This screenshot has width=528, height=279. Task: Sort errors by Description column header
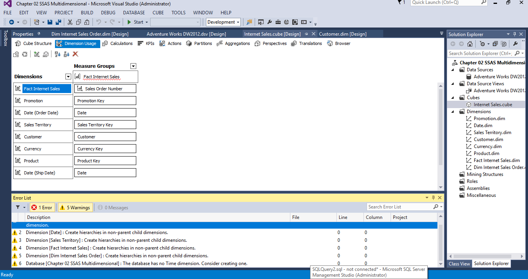(158, 217)
